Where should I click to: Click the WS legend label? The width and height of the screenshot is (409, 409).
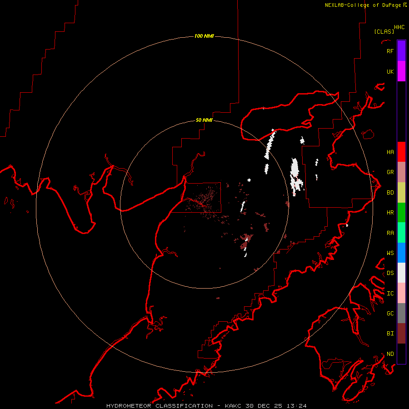click(390, 253)
